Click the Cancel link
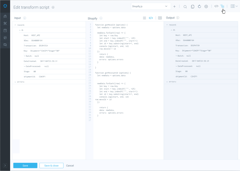Viewport: 240px width, 171px height. pyautogui.click(x=70, y=166)
